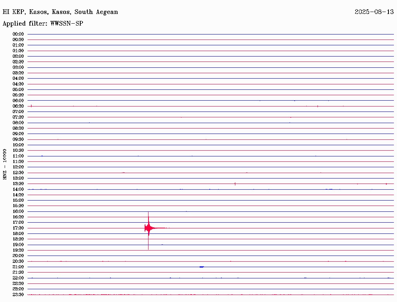Click the 13:00 time label

[x=18, y=178]
